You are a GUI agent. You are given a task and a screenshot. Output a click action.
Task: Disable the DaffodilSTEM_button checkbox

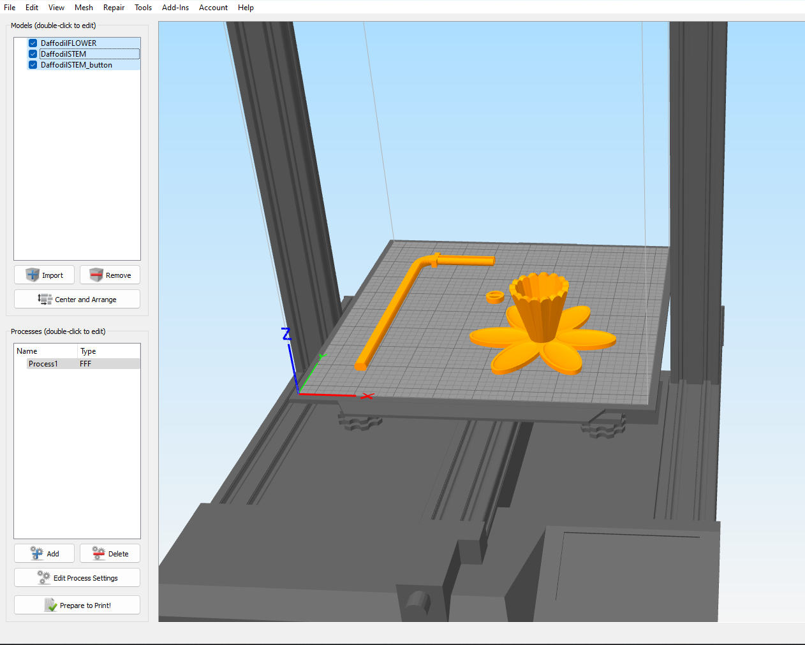[33, 64]
